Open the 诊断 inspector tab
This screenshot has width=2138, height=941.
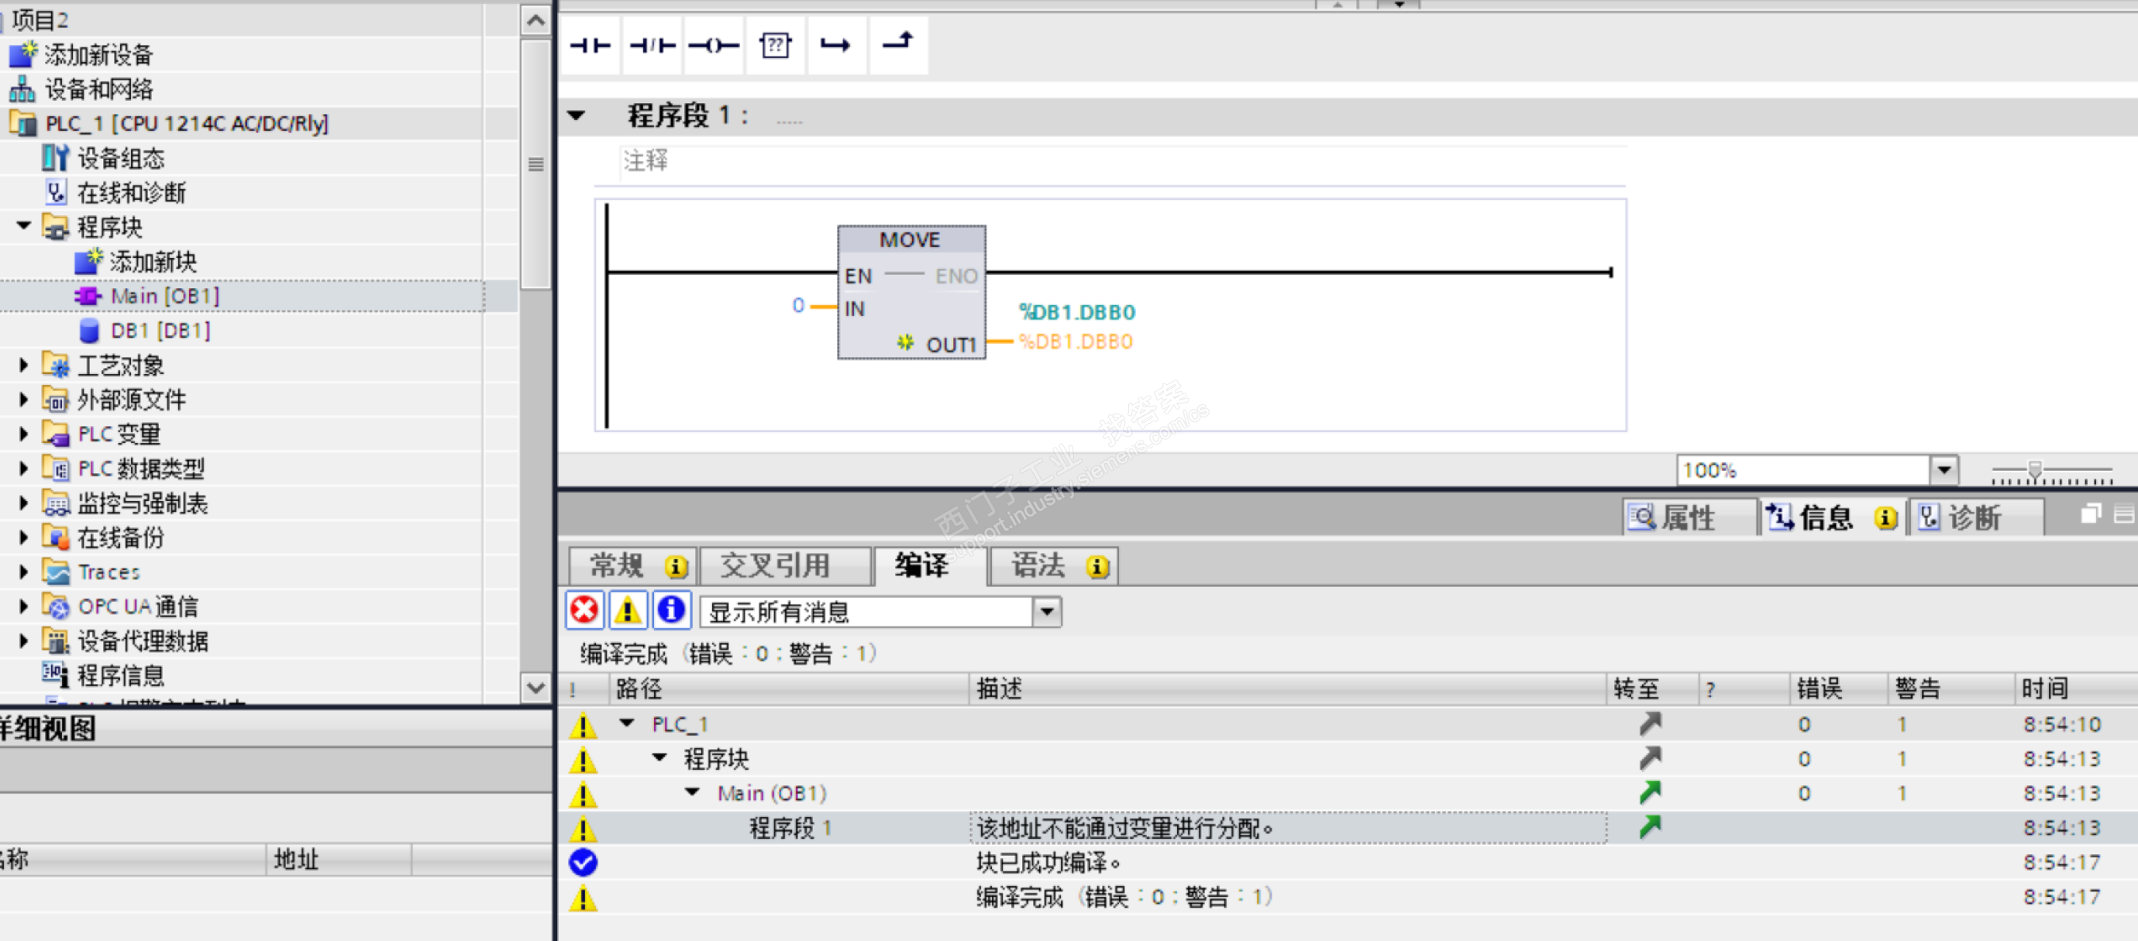point(1975,517)
